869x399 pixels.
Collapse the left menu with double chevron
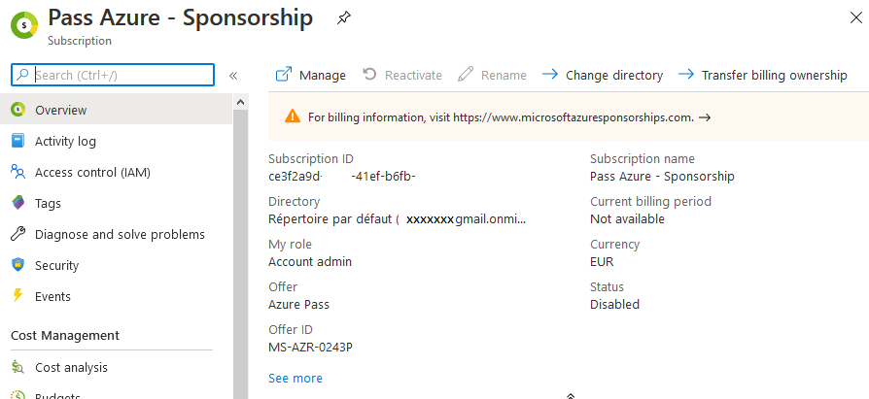[233, 76]
